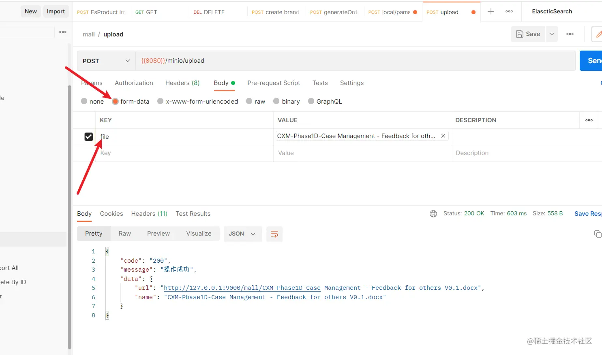Send the POST request

[x=591, y=61]
